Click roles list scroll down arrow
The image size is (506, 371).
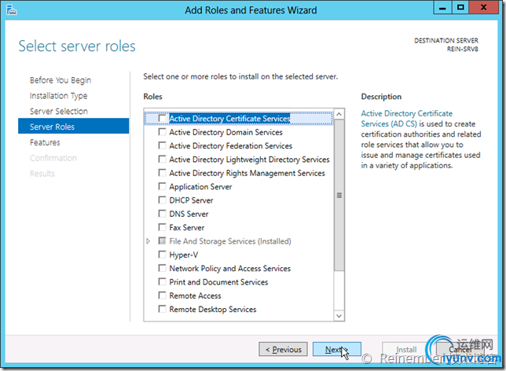tap(339, 316)
